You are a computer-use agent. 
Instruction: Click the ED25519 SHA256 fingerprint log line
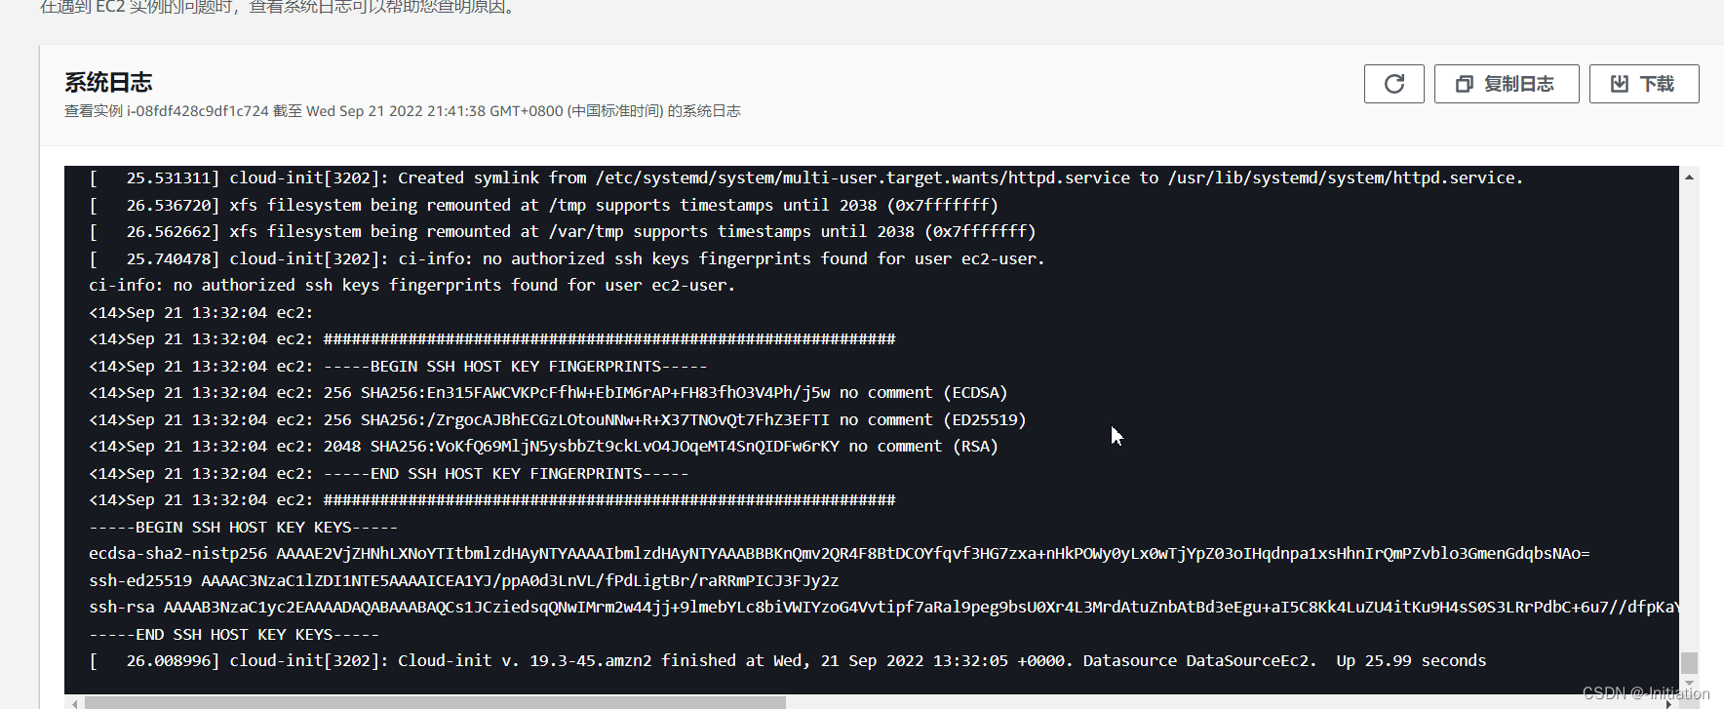coord(558,419)
